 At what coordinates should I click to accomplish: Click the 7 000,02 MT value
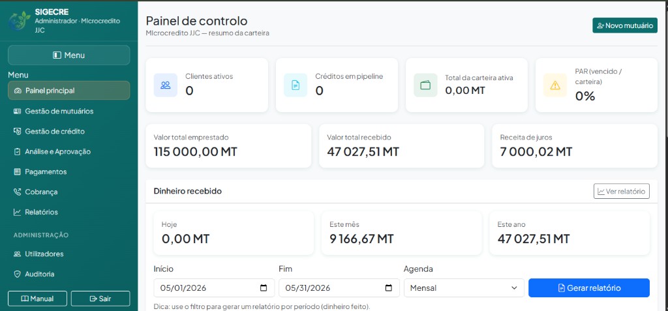coord(536,152)
